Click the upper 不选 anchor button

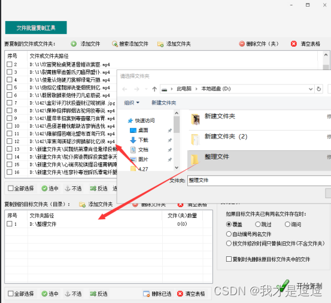73,189
